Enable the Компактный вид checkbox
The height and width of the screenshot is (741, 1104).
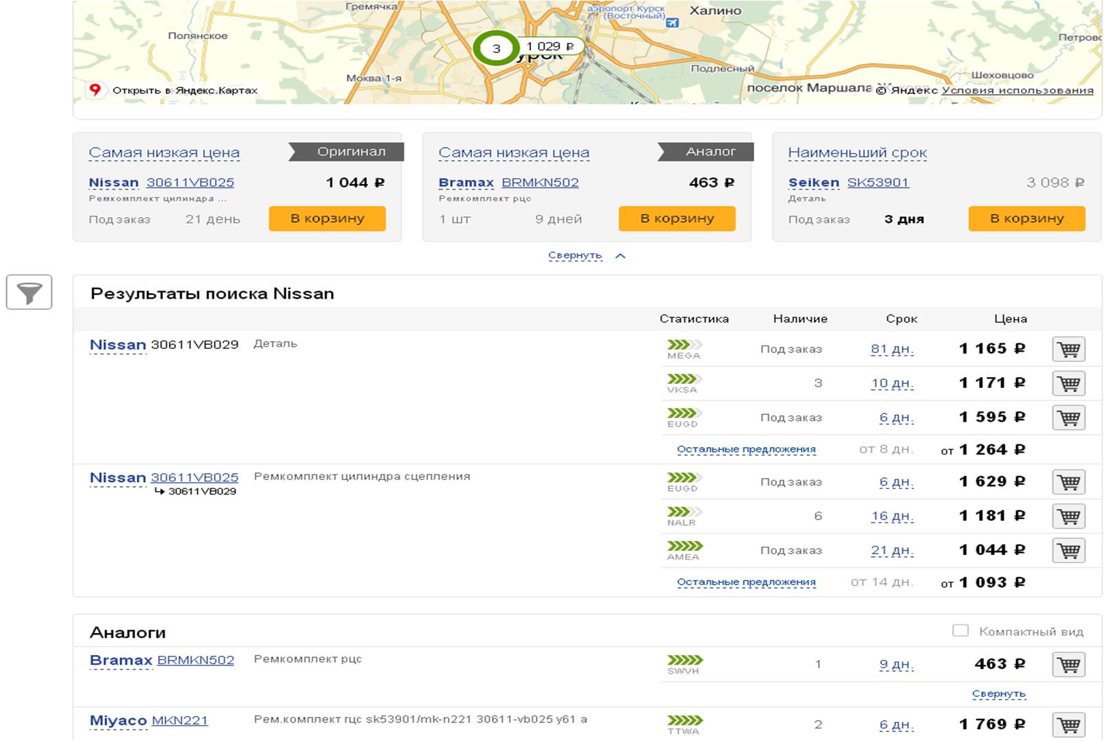point(960,630)
